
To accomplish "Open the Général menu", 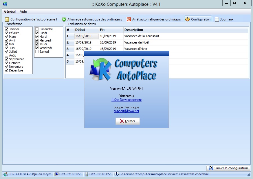I will [10, 12].
